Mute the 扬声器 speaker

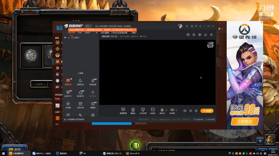pos(172,111)
